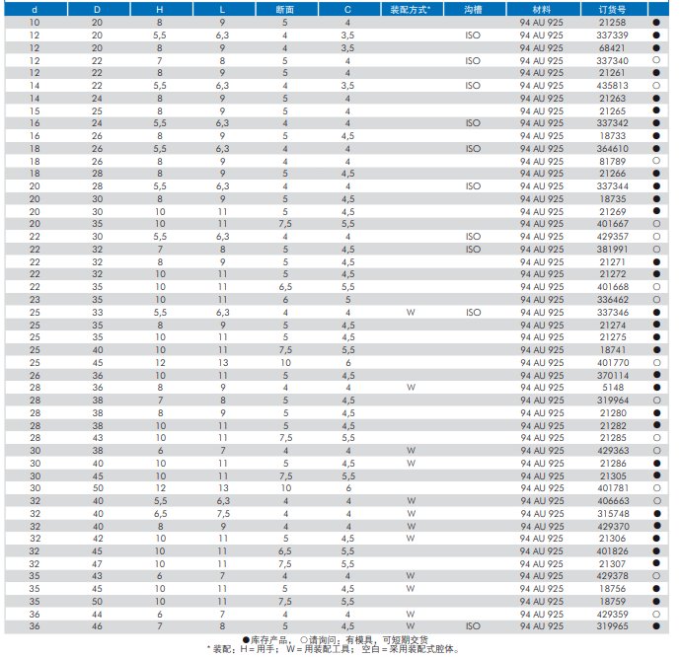
Task: Click the 断面 column header
Action: (x=285, y=9)
